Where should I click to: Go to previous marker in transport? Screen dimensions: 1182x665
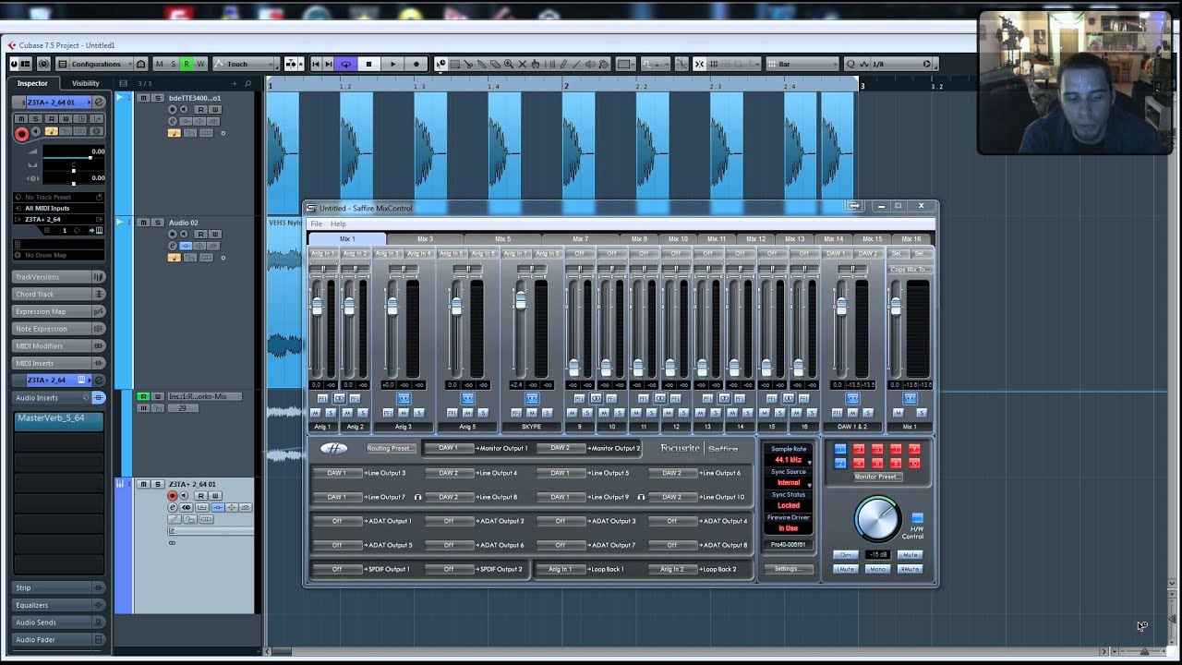pyautogui.click(x=316, y=64)
